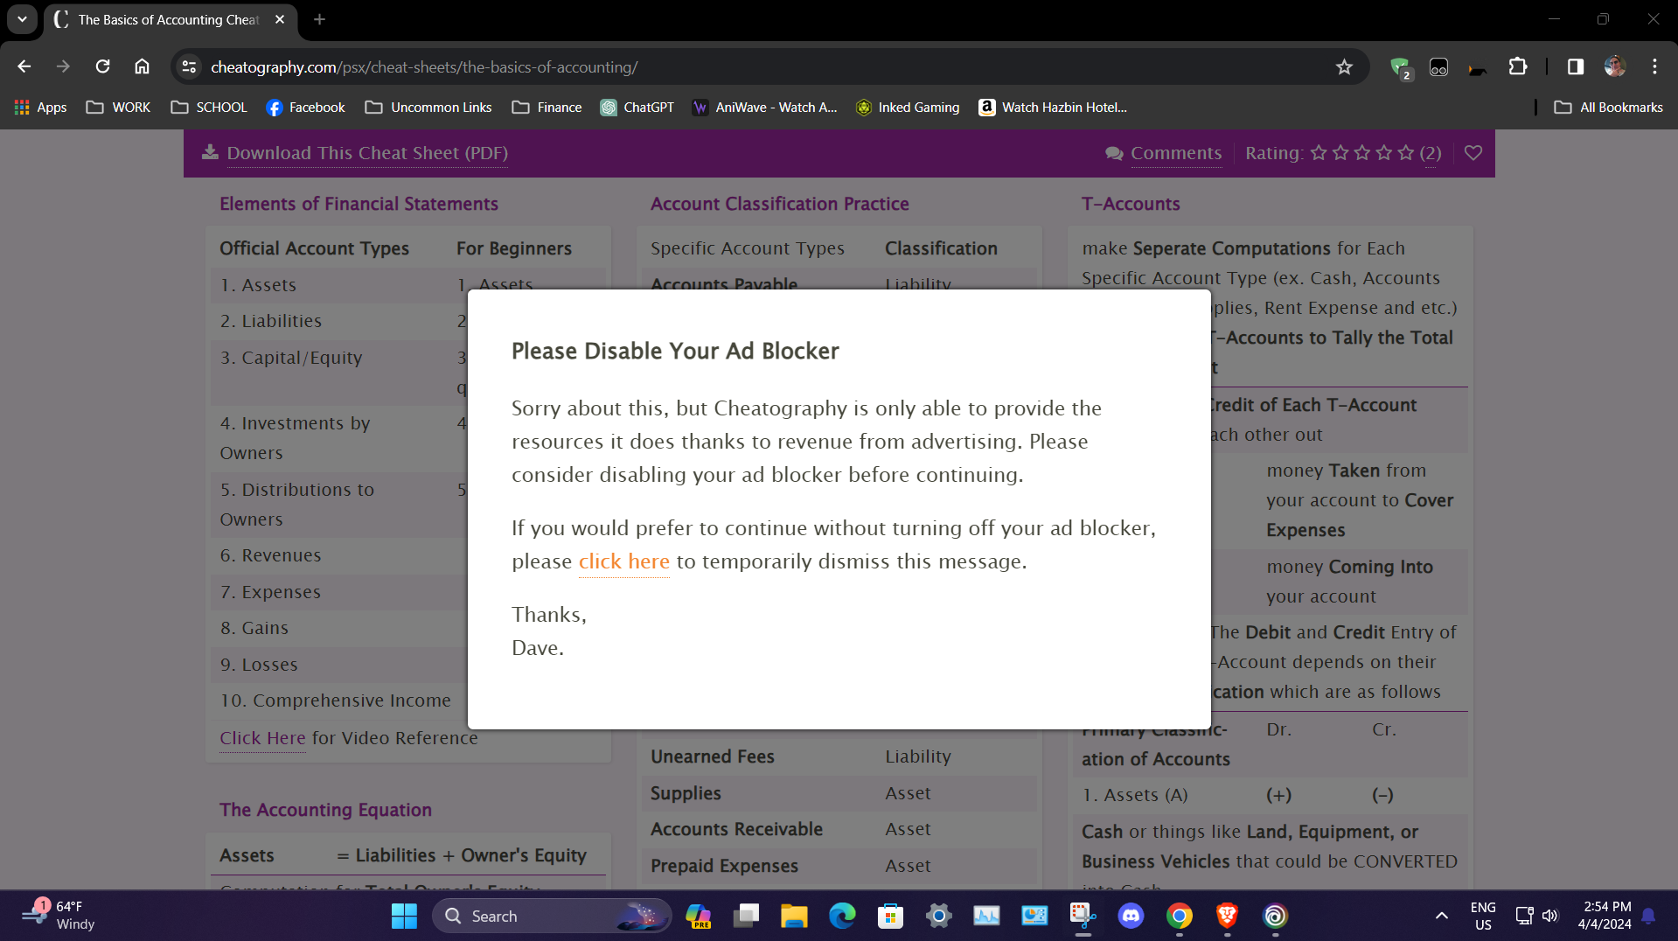Open the Comments link
This screenshot has height=941, width=1678.
point(1175,153)
